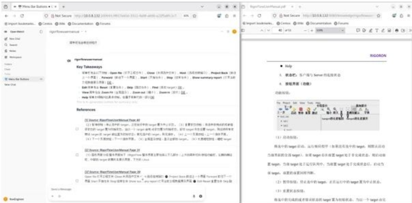
Task: Click the microphone icon in message box
Action: tap(194, 196)
